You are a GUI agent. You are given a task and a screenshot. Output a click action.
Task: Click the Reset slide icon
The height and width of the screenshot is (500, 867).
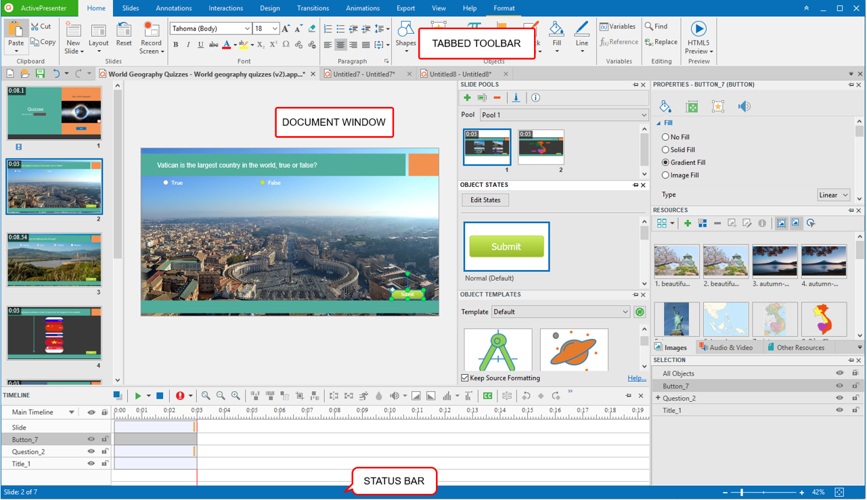point(124,31)
